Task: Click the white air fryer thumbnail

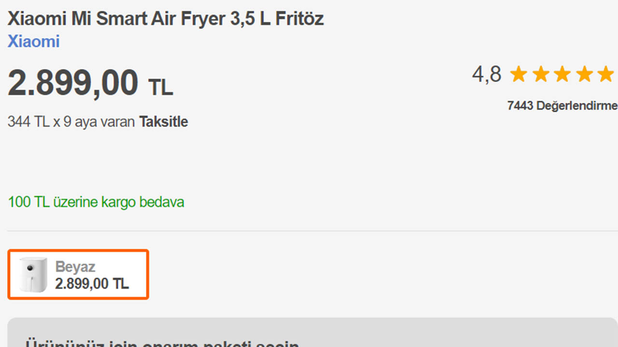Action: [33, 275]
